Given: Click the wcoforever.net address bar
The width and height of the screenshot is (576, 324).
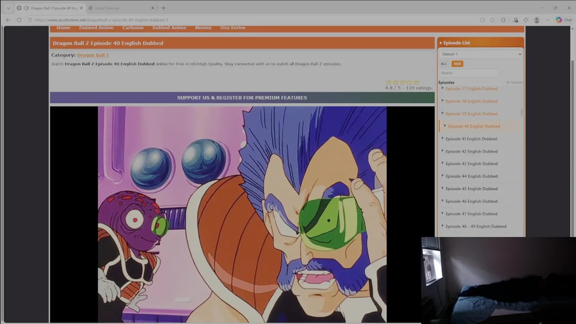Looking at the screenshot, I should click(x=252, y=20).
